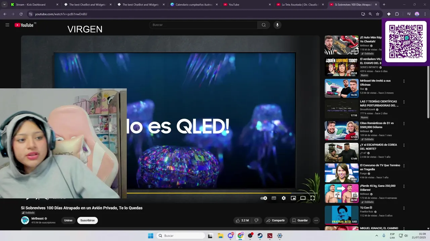430x241 pixels.
Task: Open Pierde 45 kg video thumbnail
Action: tap(341, 193)
